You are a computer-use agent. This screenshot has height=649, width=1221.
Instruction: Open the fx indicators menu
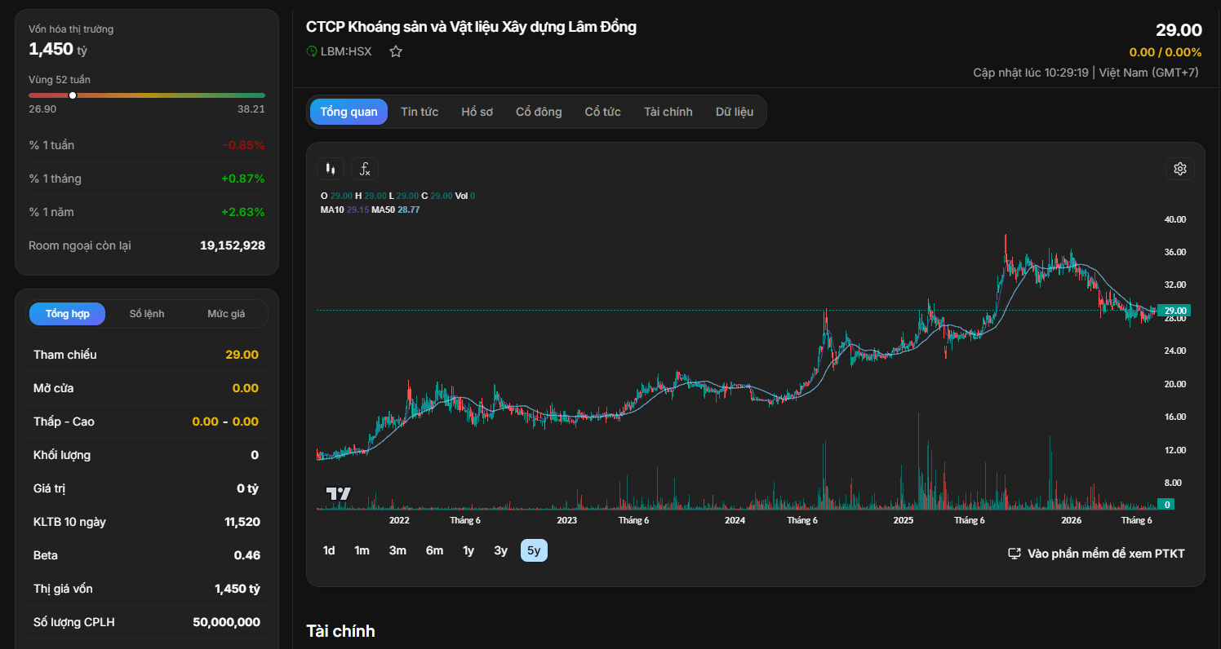[x=365, y=169]
